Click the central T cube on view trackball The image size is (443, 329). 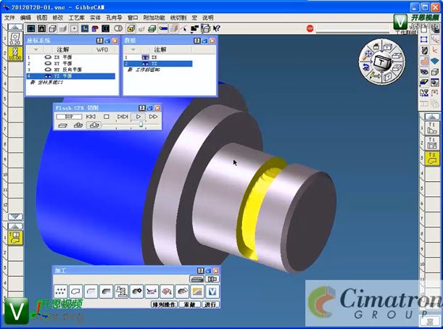(x=381, y=62)
